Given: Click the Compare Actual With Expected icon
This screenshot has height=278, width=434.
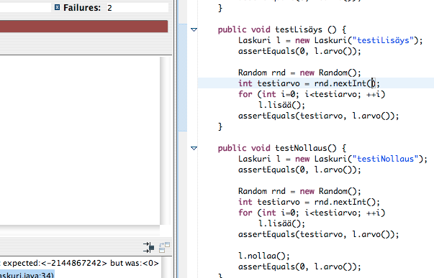Looking at the screenshot, I should click(x=164, y=247).
